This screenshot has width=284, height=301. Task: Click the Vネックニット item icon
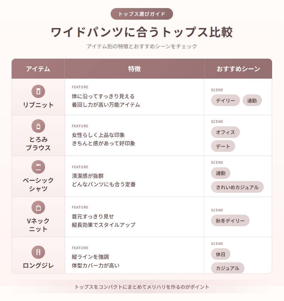pos(38,208)
